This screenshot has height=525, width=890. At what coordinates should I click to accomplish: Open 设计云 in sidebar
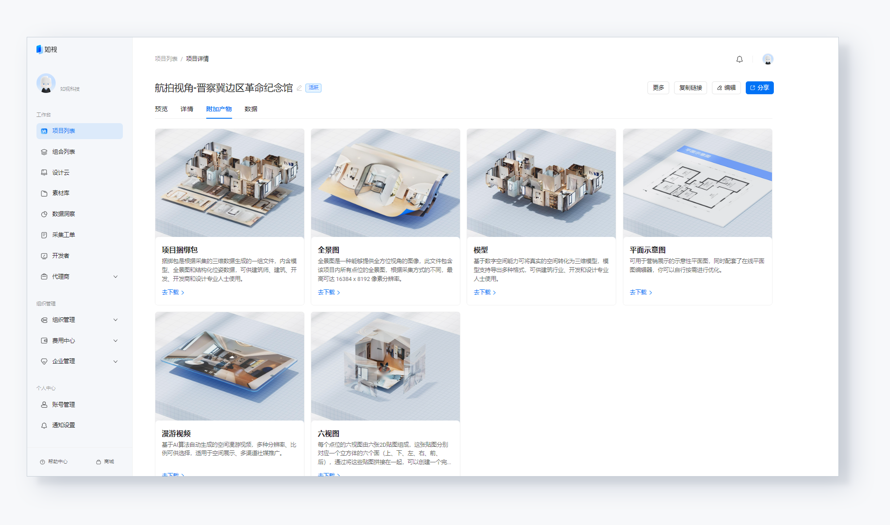pos(80,172)
